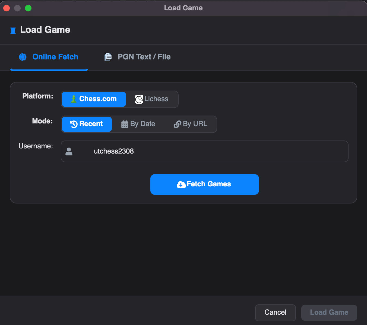Screen dimensions: 367x325
Task: Click the document icon on PGN Text tab
Action: 108,57
